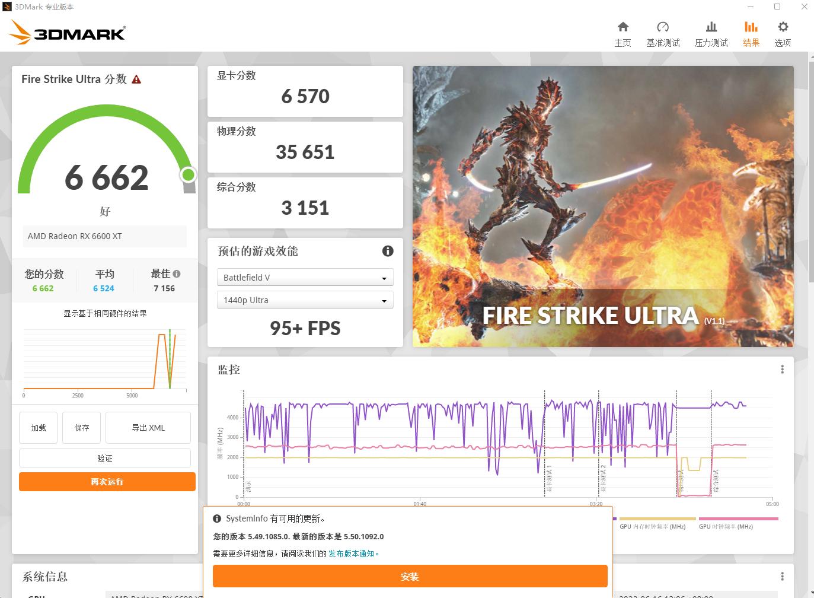
Task: Click the Fire Strike Ultra artwork image
Action: pyautogui.click(x=603, y=206)
